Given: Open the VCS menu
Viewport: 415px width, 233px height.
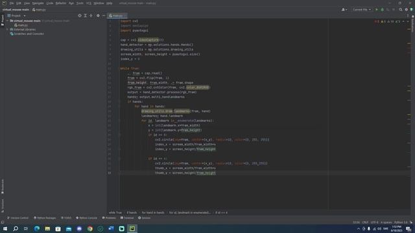Looking at the screenshot, I should point(89,3).
